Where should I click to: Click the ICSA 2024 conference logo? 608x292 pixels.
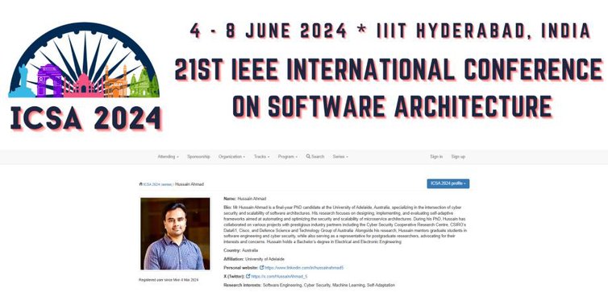[x=84, y=76]
